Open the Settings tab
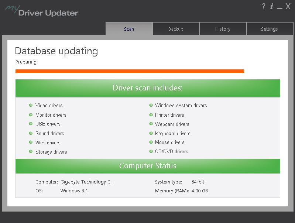The height and width of the screenshot is (223, 295). 270,29
